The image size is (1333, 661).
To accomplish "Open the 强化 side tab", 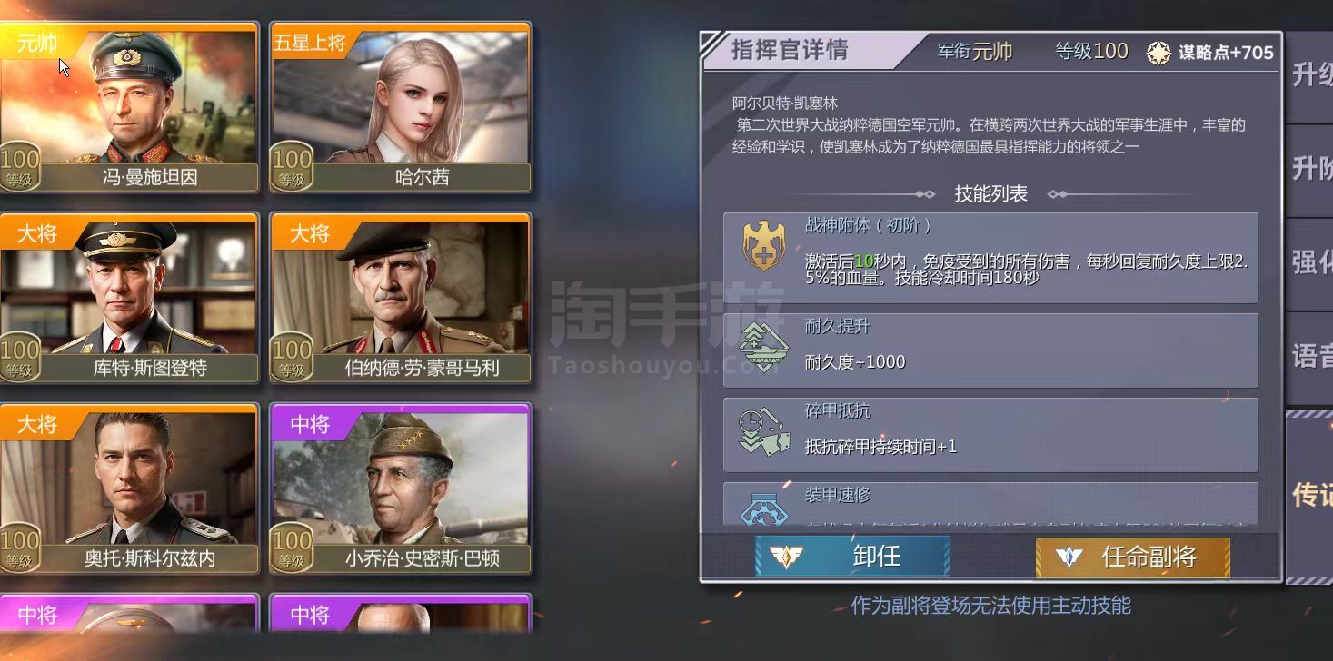I will [1309, 262].
